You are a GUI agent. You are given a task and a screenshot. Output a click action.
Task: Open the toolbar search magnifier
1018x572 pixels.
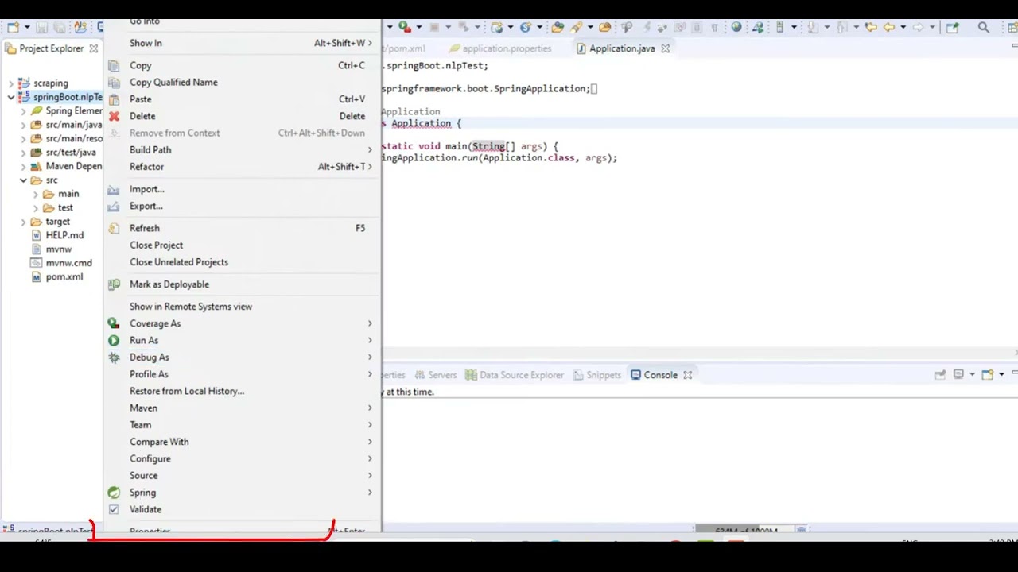click(983, 27)
